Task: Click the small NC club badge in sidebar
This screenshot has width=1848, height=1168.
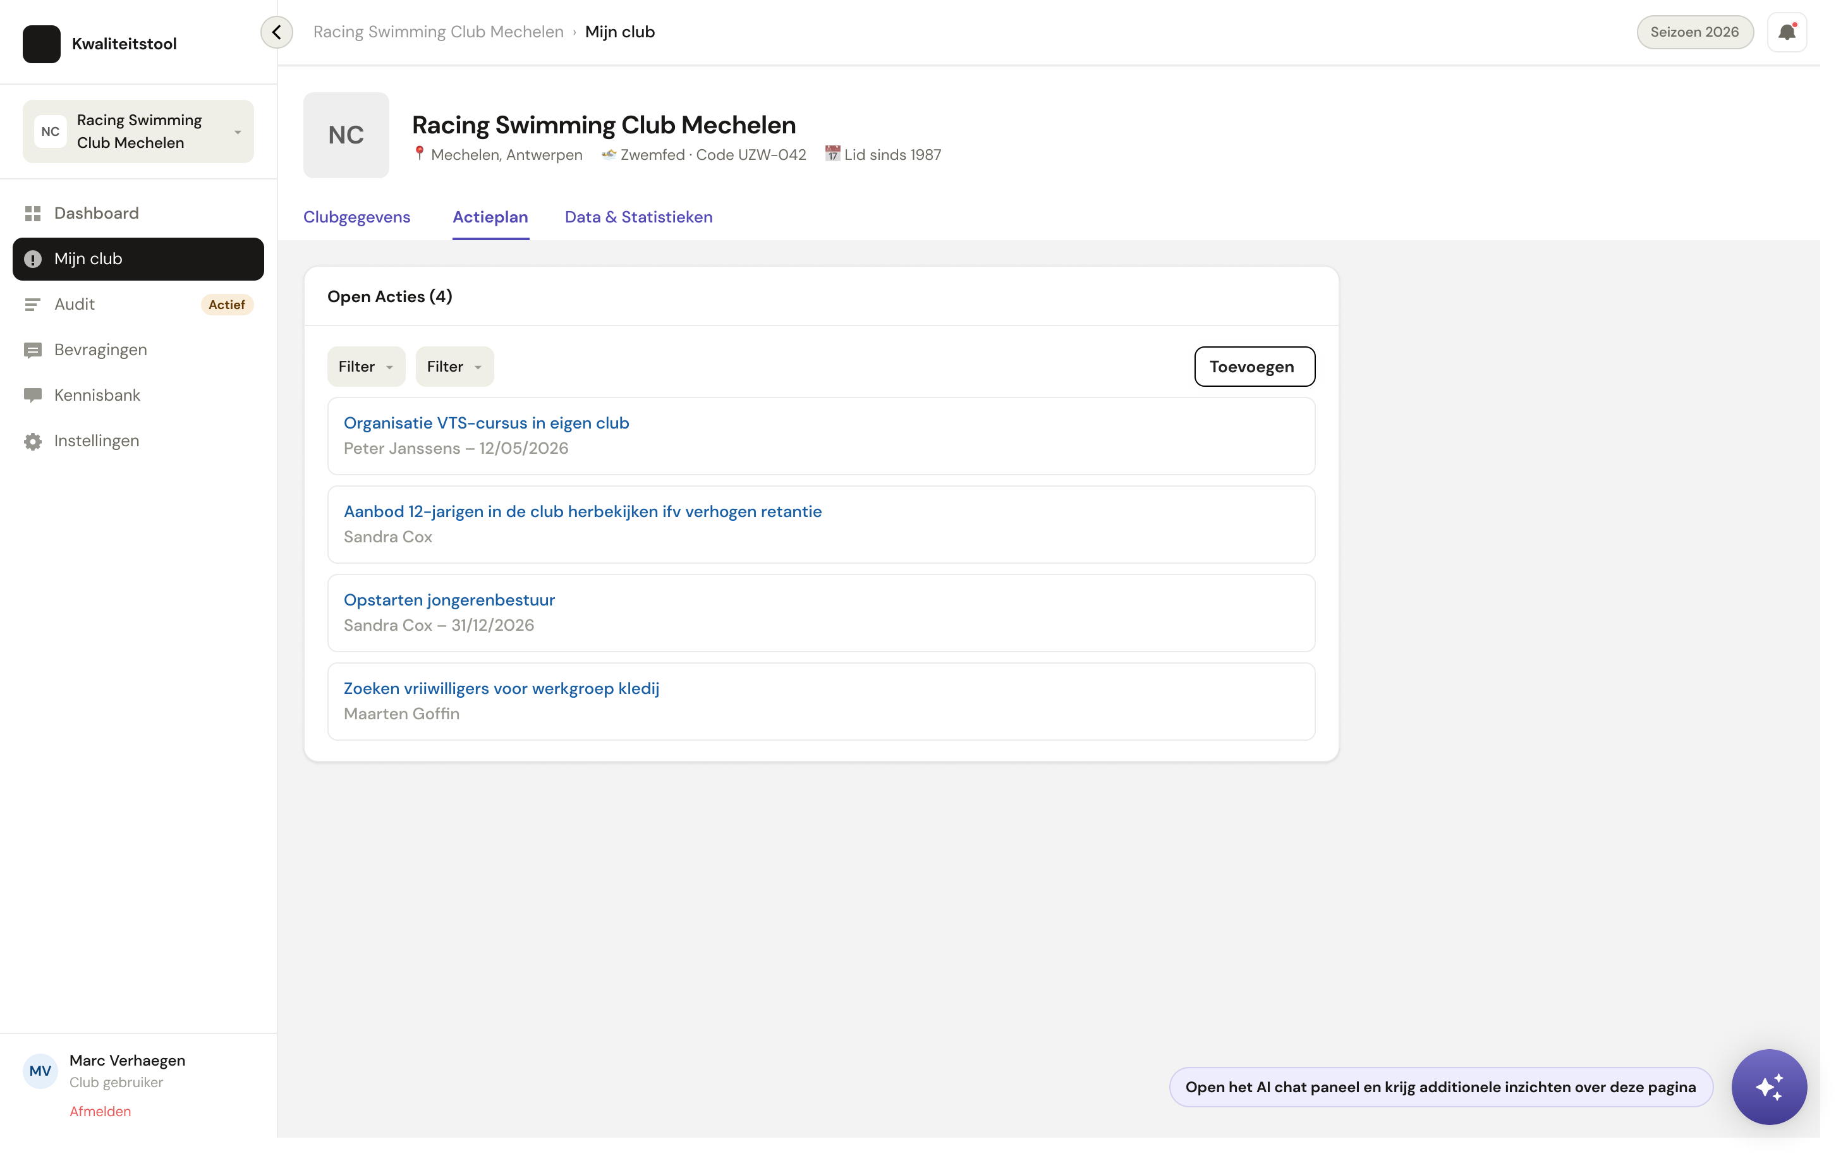Action: pyautogui.click(x=51, y=131)
